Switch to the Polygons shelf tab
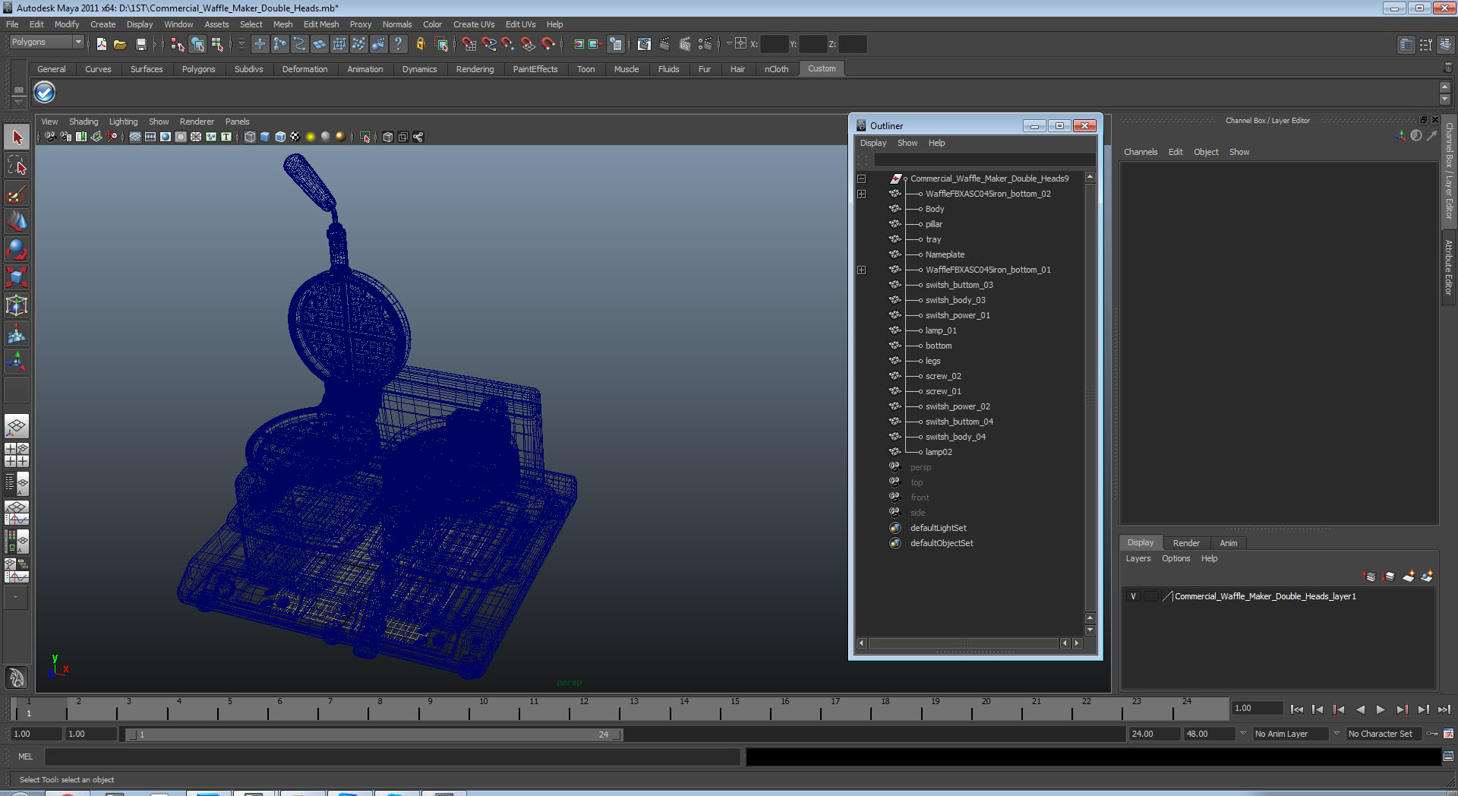Image resolution: width=1458 pixels, height=796 pixels. 198,69
